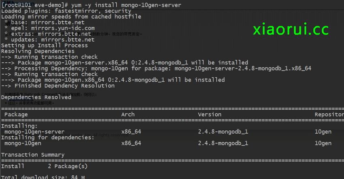Click the Finished Dependency Resolution line
This screenshot has width=344, height=179.
pos(64,86)
